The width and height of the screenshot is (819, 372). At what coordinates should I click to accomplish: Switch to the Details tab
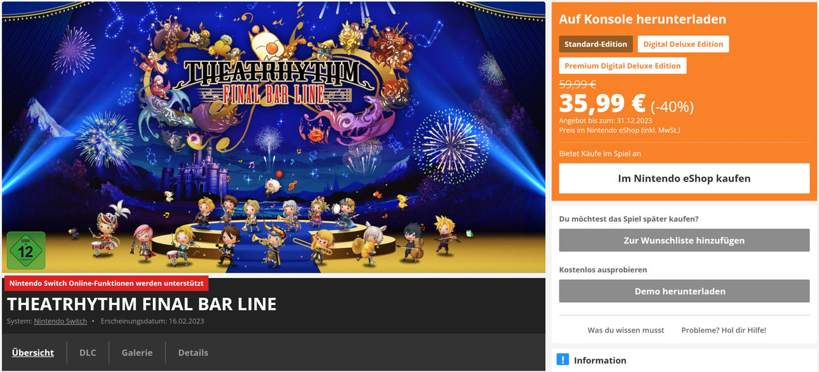[193, 352]
